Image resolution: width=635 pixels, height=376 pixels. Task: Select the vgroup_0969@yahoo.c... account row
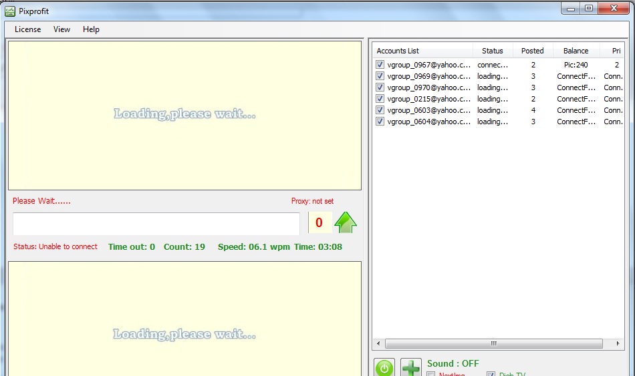498,75
